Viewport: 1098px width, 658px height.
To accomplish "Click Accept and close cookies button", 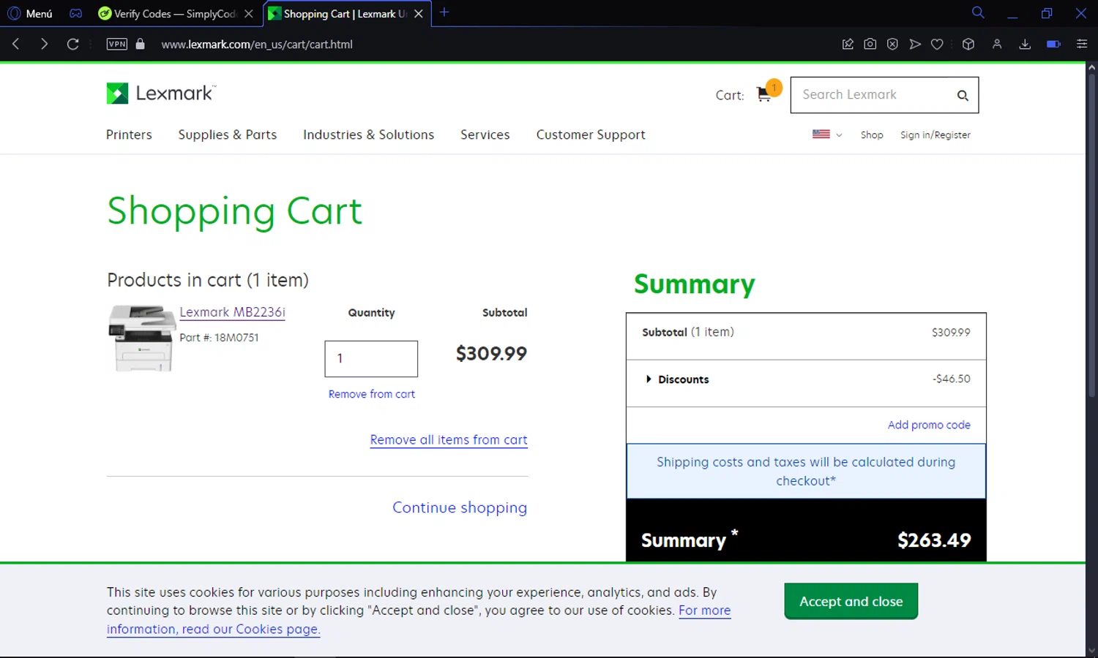I will [x=851, y=601].
